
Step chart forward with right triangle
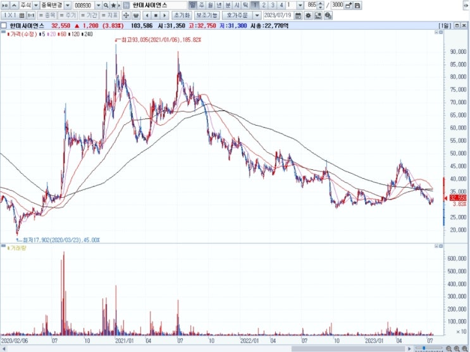(x=164, y=15)
